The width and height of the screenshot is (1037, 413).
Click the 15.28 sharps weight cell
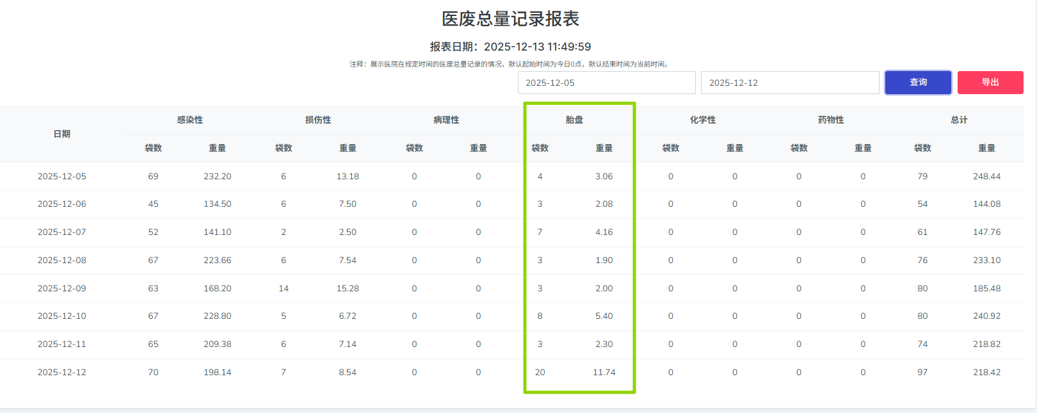coord(348,288)
